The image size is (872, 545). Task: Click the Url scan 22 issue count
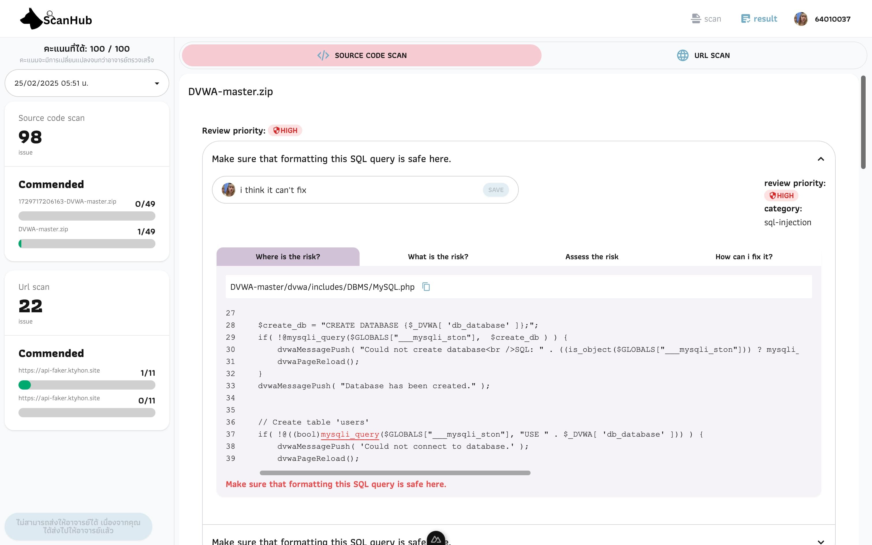(30, 306)
